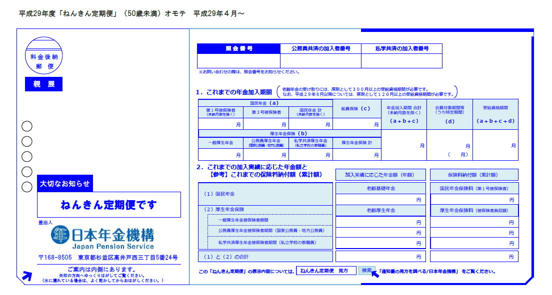552x295 pixels.
Task: Click the 加入実績に応じた年金額（年額） header box
Action: click(380, 175)
